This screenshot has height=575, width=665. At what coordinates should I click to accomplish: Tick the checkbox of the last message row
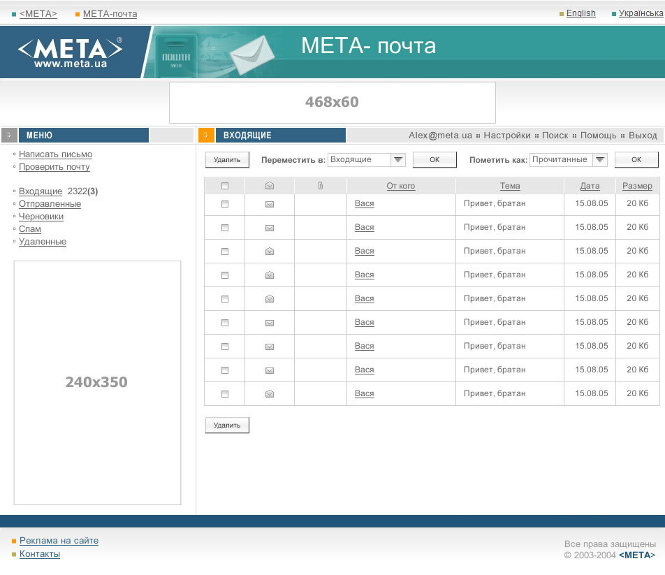(225, 394)
